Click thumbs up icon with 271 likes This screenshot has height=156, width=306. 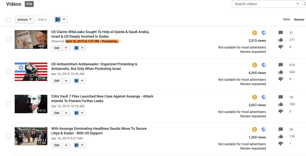pos(281,40)
